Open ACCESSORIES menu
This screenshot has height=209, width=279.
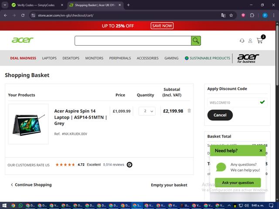tap(148, 58)
